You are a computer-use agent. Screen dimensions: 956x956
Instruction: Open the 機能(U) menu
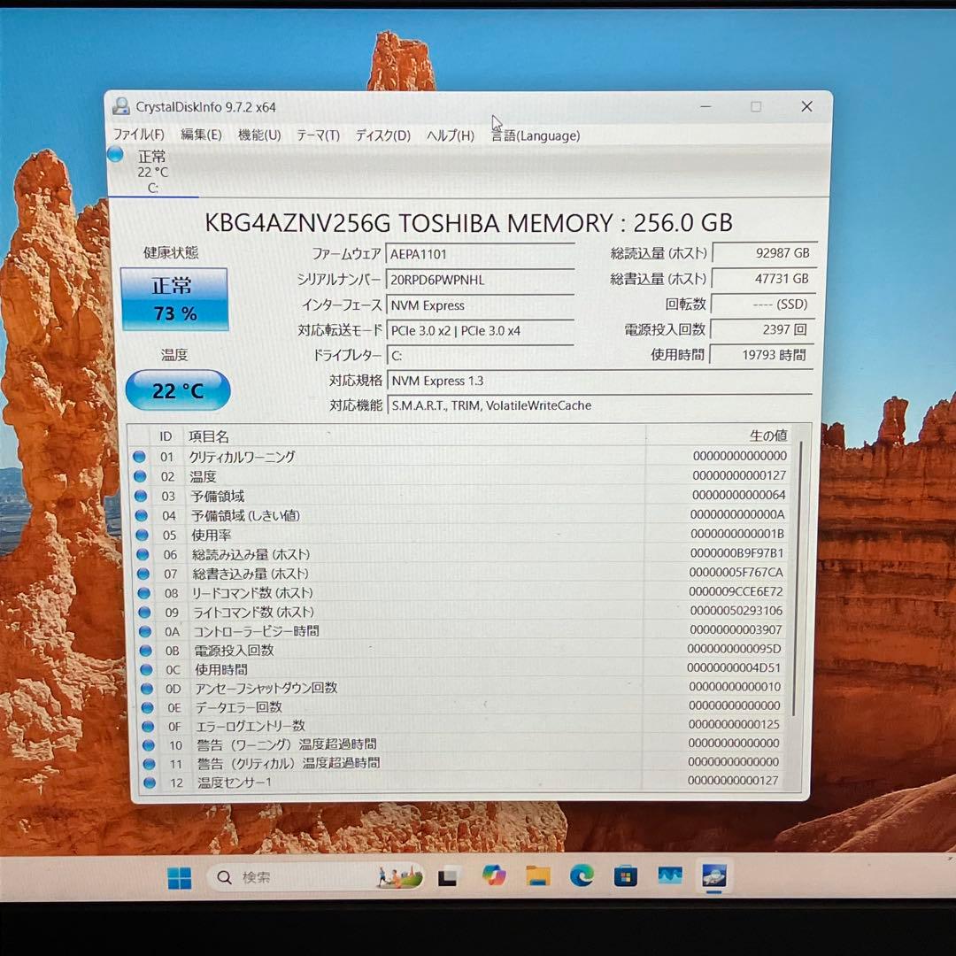coord(258,135)
